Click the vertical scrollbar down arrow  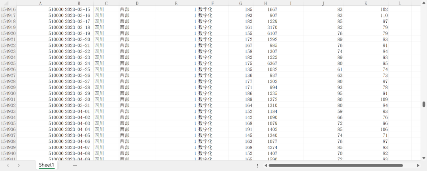tap(424, 158)
